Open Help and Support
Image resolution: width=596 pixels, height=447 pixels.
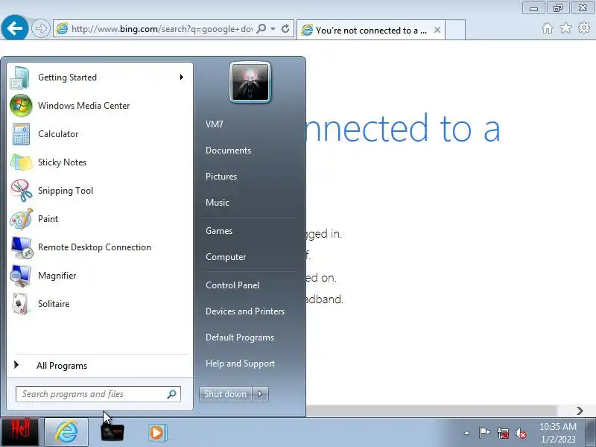coord(240,364)
